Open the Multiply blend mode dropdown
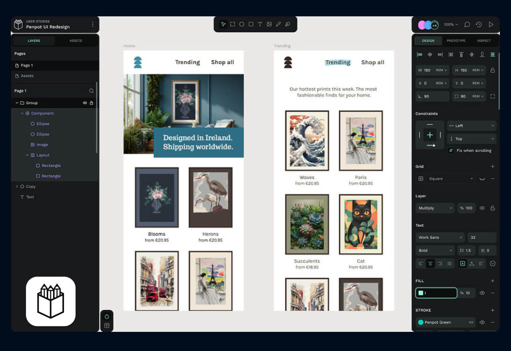The height and width of the screenshot is (351, 511). coord(435,208)
